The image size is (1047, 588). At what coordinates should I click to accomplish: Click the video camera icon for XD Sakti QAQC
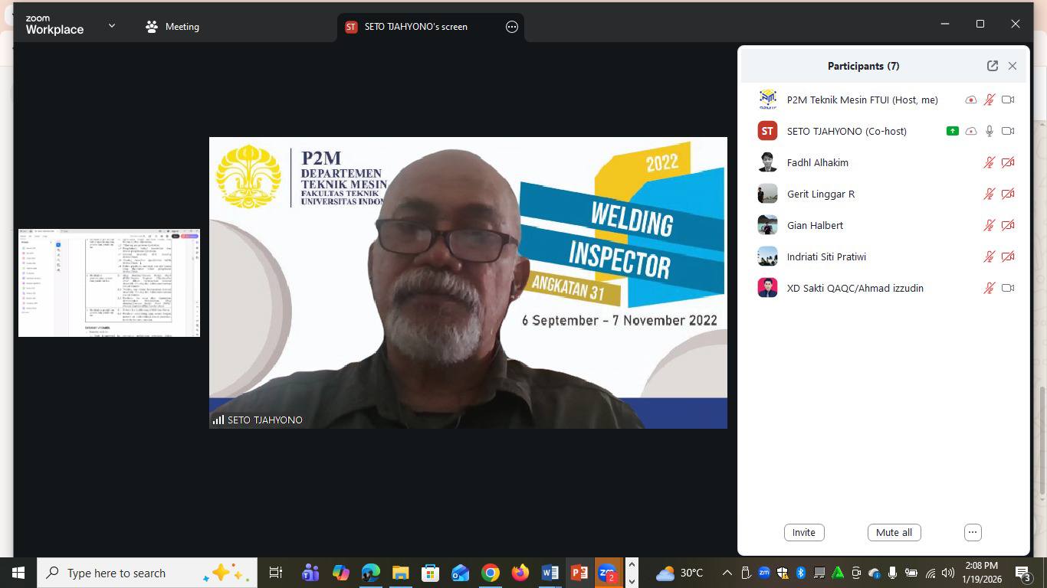1008,288
